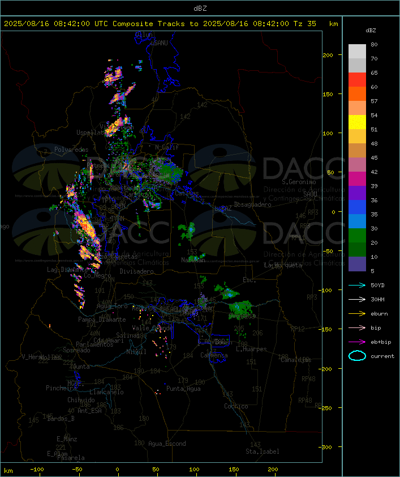
Task: Click the green 20-30 dBZ swatch
Action: [357, 236]
